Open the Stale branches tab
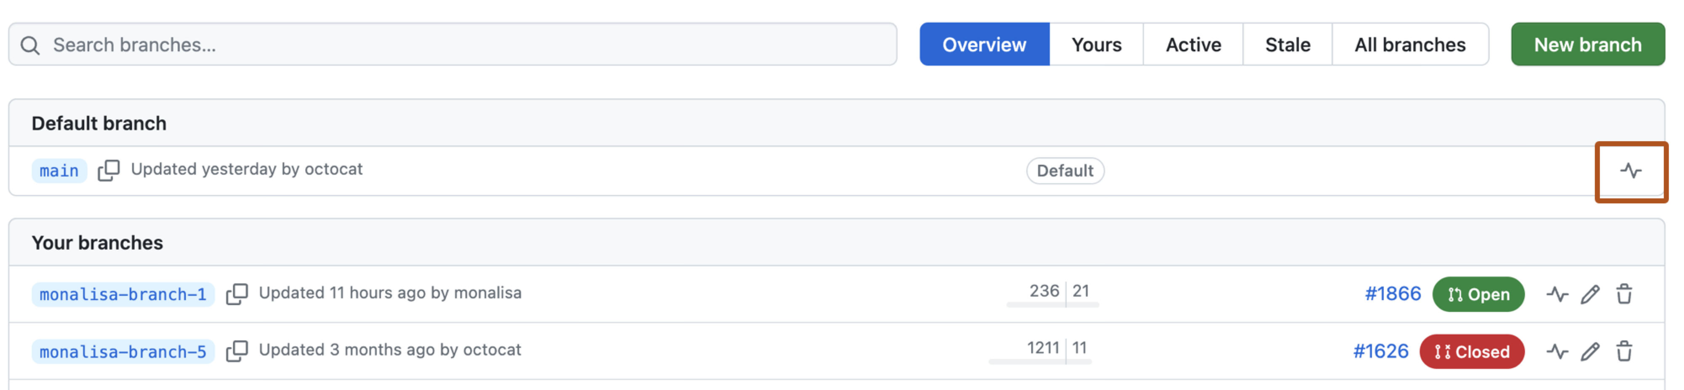Screen dimensions: 1684x390 click(1287, 45)
